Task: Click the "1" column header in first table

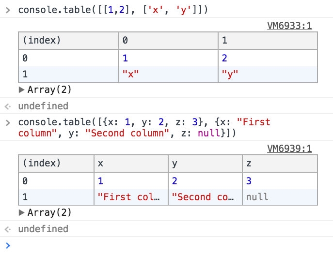Action: (267, 41)
